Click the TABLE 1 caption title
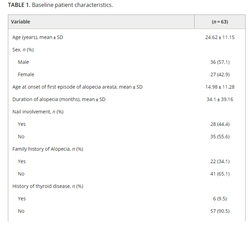The height and width of the screenshot is (230, 249). click(x=60, y=5)
